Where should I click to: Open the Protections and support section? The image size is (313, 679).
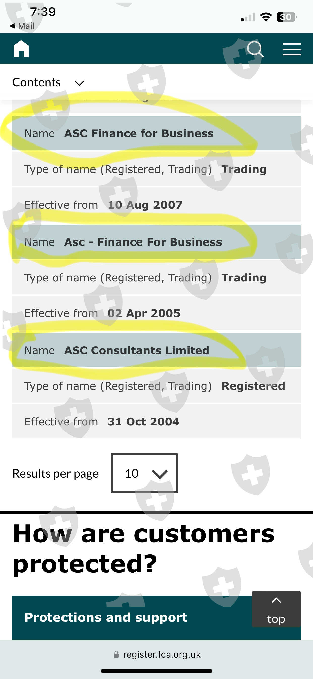pos(106,617)
